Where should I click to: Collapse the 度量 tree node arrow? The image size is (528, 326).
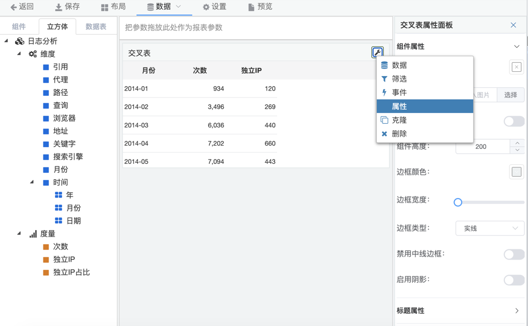(x=19, y=233)
